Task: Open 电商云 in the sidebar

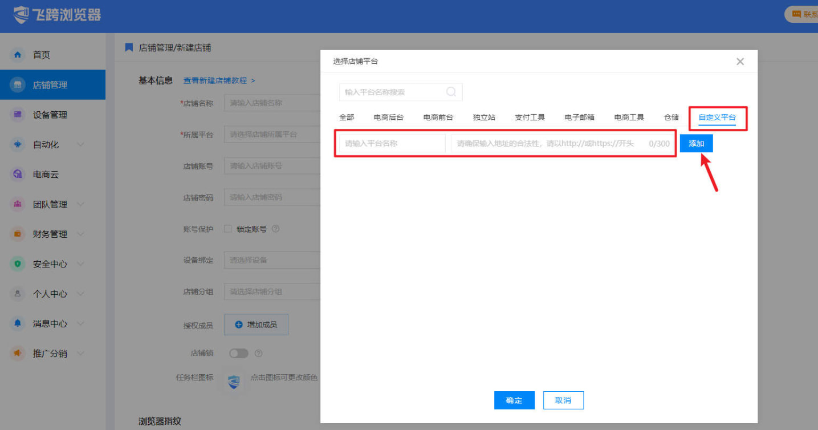Action: [x=52, y=175]
